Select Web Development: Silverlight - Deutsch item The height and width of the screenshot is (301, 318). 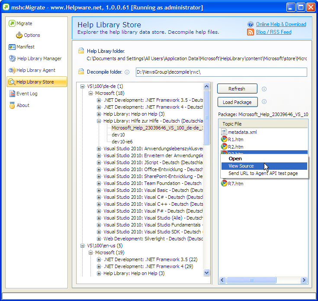coord(153,239)
